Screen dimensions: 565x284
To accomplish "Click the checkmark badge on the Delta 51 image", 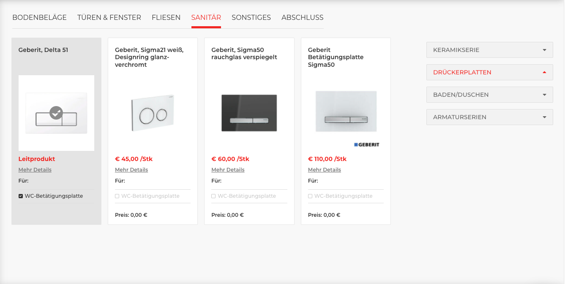I will click(56, 113).
